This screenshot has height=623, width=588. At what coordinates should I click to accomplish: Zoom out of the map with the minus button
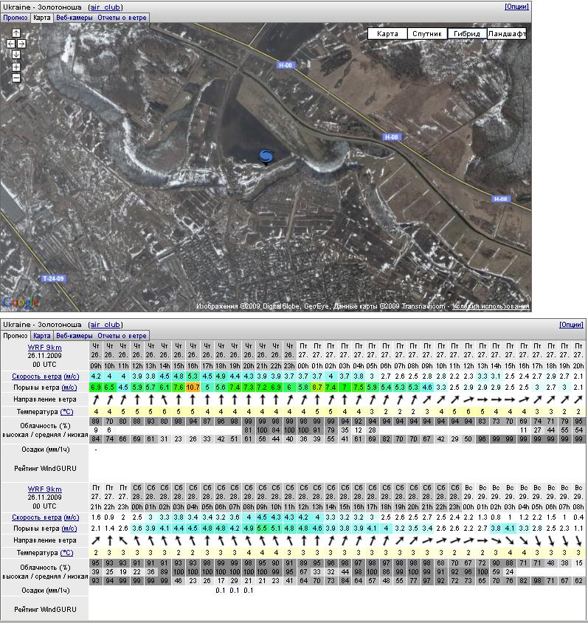16,78
